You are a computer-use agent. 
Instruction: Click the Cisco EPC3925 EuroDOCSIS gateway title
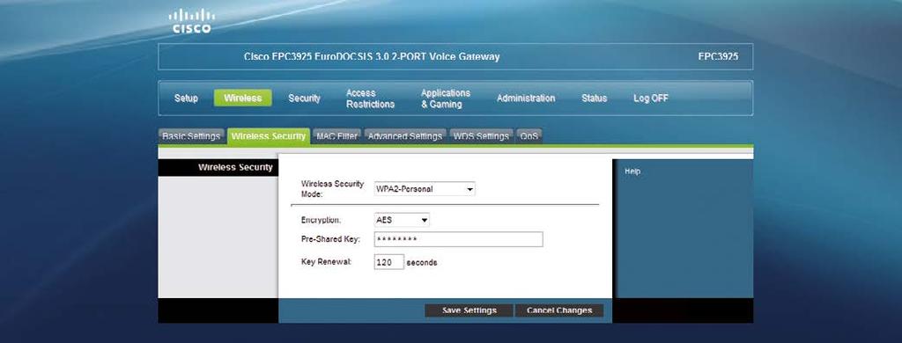pos(372,57)
